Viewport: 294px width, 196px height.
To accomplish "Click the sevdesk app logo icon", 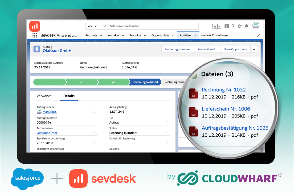I will point(35,26).
